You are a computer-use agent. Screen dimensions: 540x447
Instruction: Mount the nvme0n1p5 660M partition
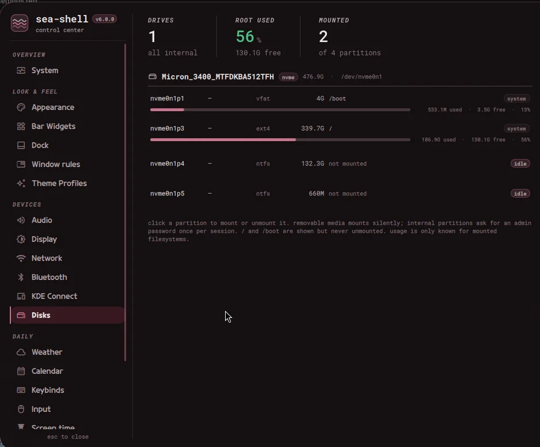coord(340,194)
